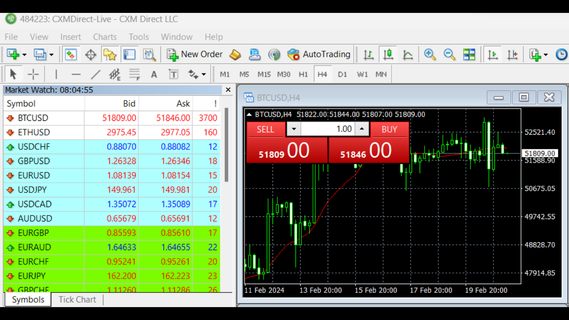Select the Text Label tool
This screenshot has width=569, height=320.
(173, 74)
